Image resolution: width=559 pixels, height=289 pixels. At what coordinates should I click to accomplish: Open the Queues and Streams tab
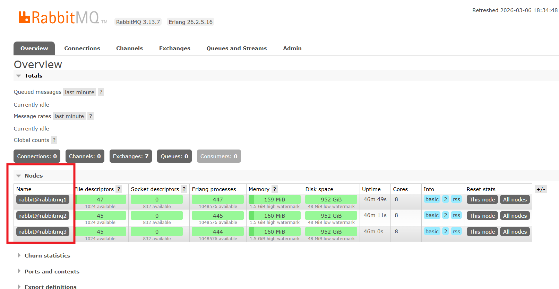(237, 48)
